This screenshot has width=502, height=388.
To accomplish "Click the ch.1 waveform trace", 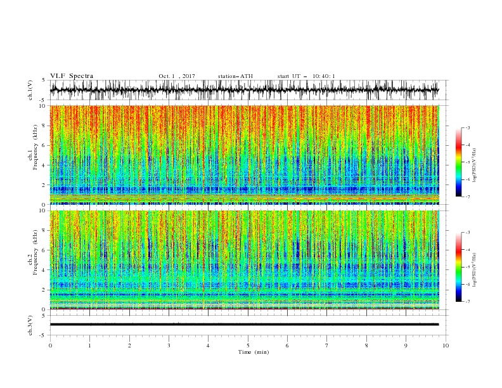I will click(244, 90).
